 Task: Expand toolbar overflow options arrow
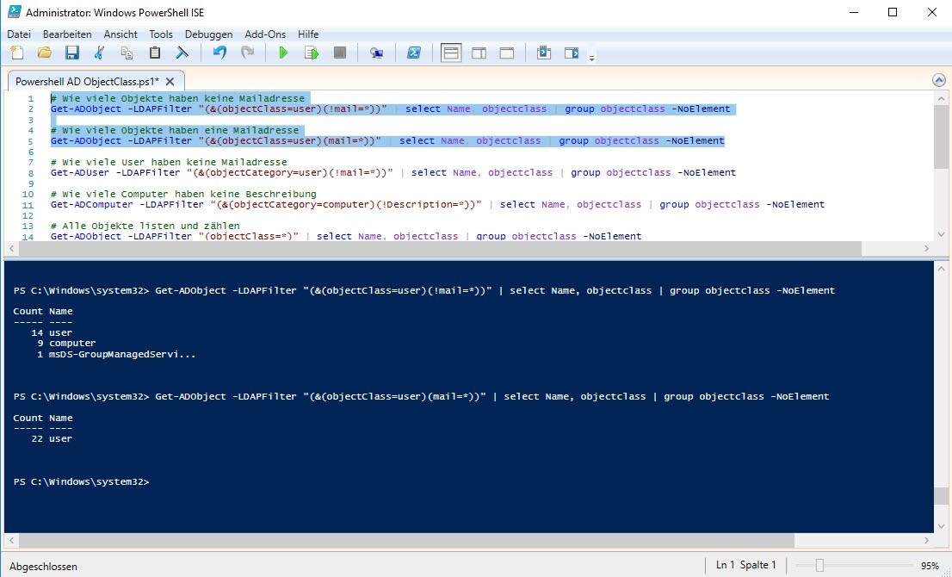coord(591,58)
